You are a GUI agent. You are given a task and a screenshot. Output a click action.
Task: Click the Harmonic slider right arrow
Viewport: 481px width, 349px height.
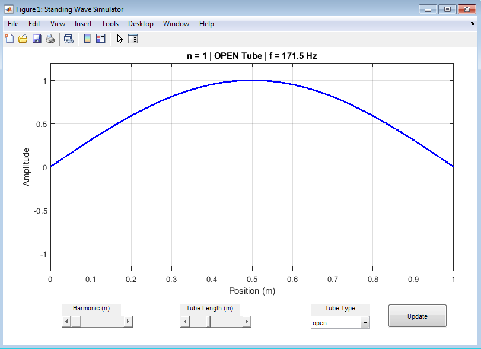coord(128,322)
